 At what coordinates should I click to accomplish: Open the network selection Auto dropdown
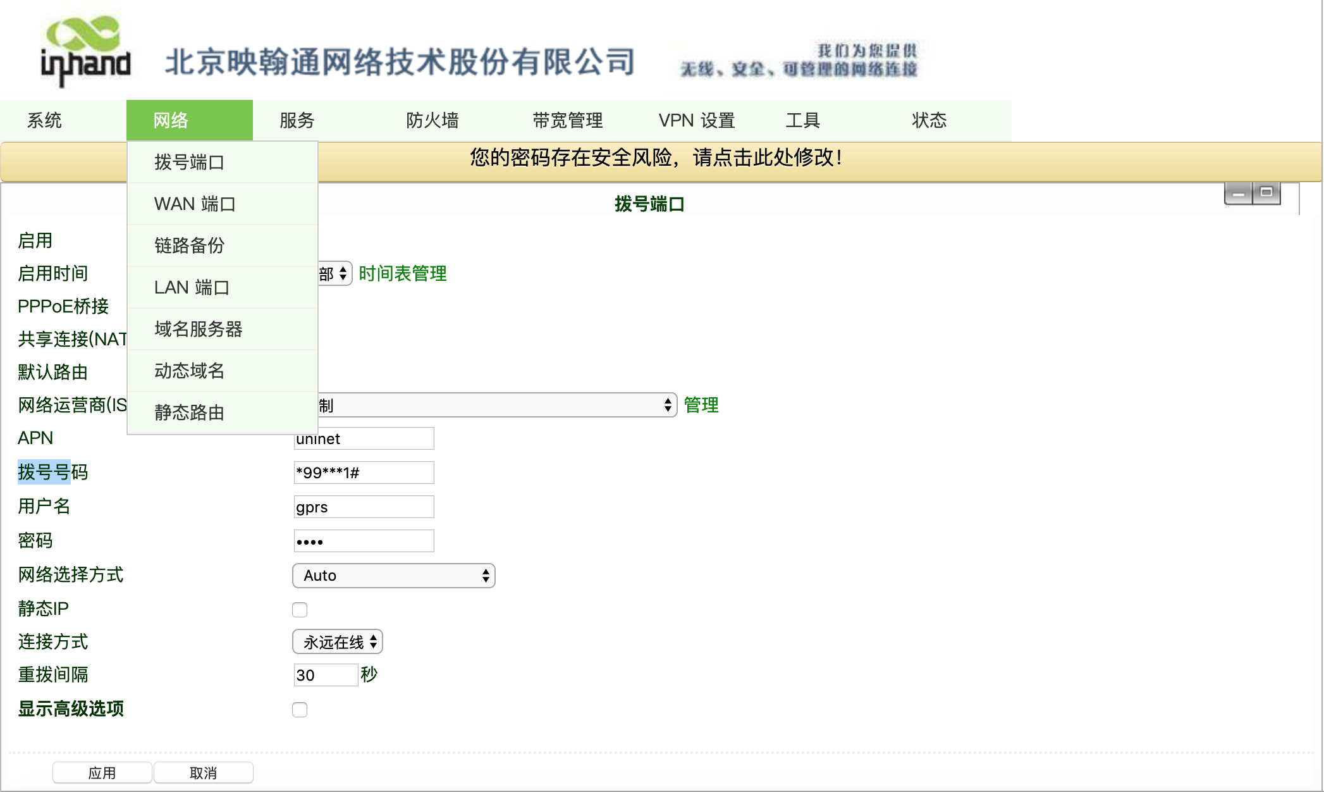pyautogui.click(x=393, y=576)
